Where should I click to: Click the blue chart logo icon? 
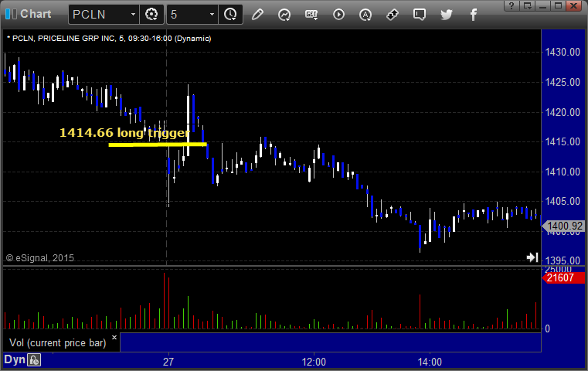11,14
